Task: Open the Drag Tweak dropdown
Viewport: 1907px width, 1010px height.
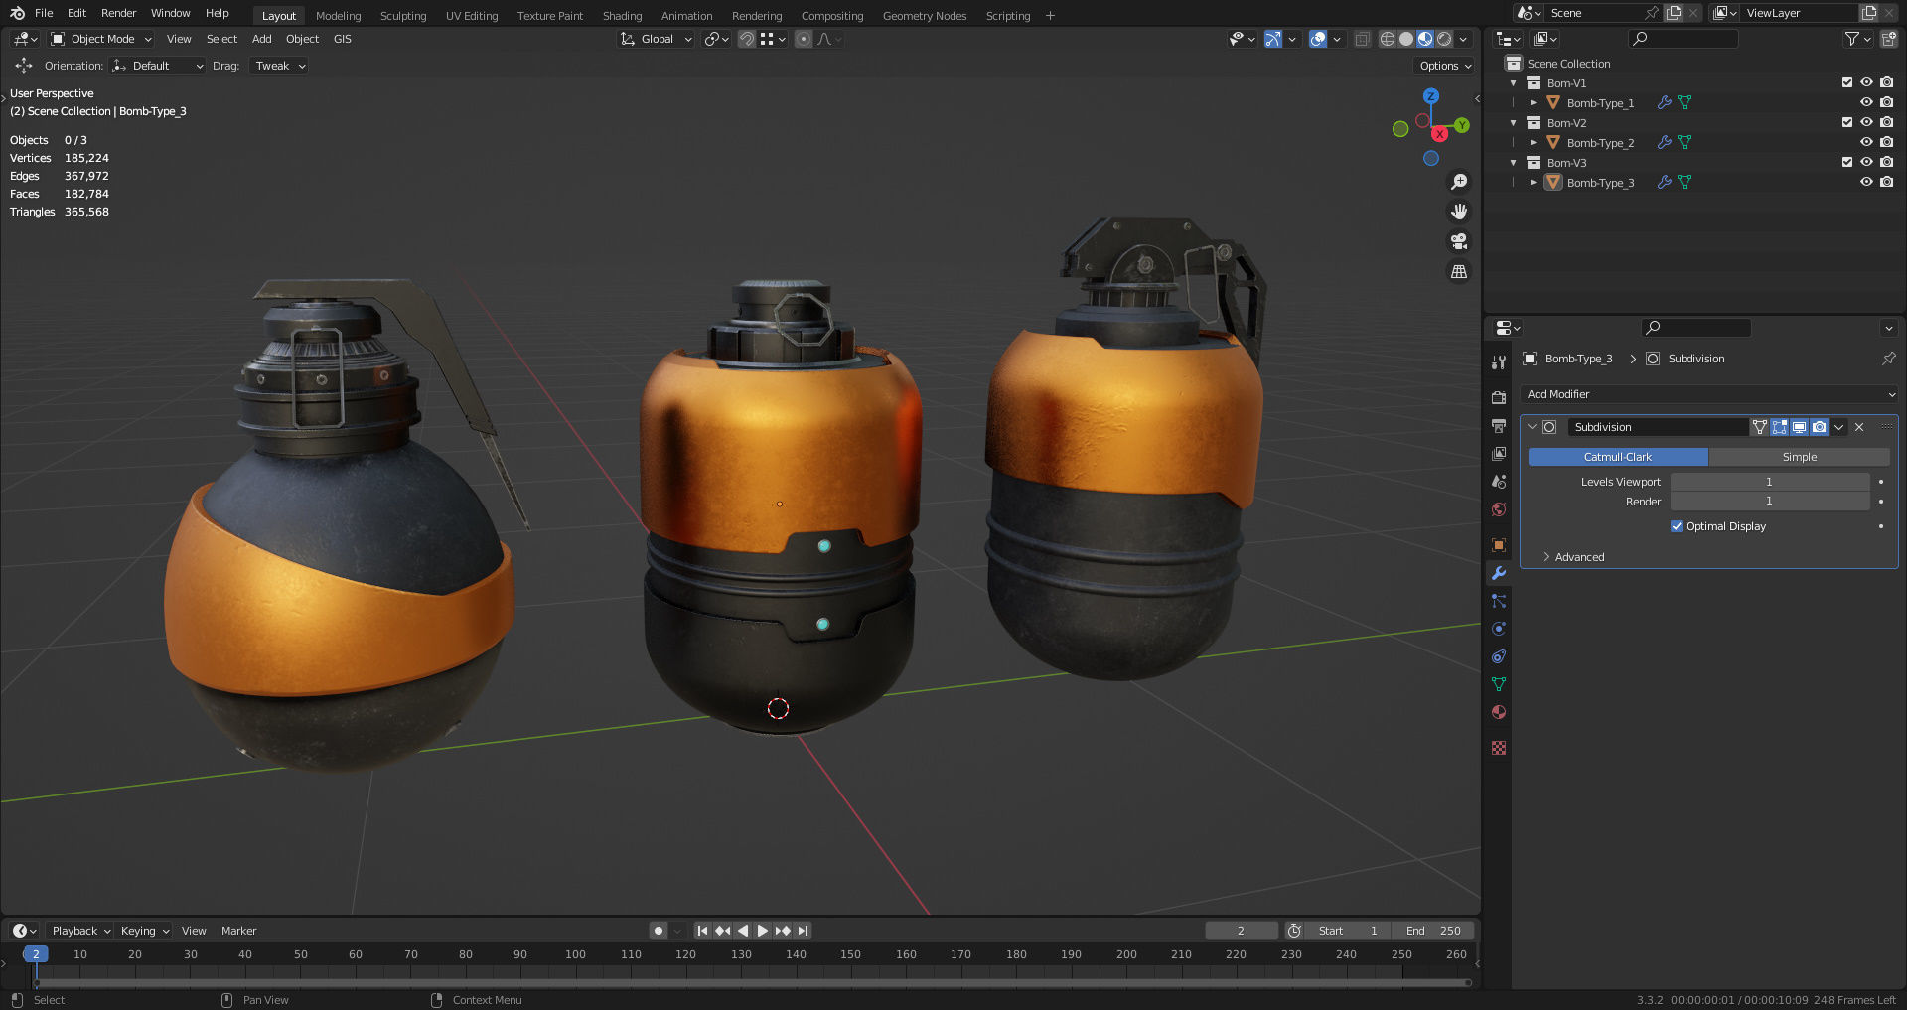Action: [279, 66]
